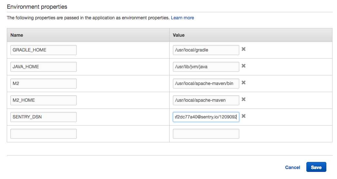
Task: Remove the M2 property row
Action: tap(244, 83)
